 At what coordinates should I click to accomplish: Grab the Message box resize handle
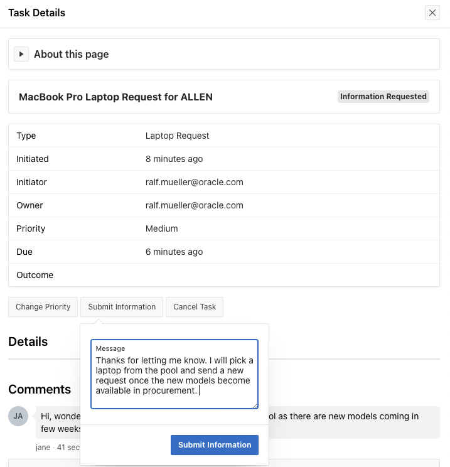click(255, 406)
